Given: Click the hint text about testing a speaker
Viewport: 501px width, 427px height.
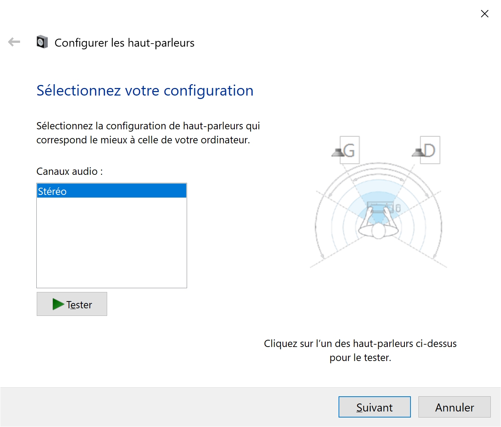Looking at the screenshot, I should tap(360, 350).
